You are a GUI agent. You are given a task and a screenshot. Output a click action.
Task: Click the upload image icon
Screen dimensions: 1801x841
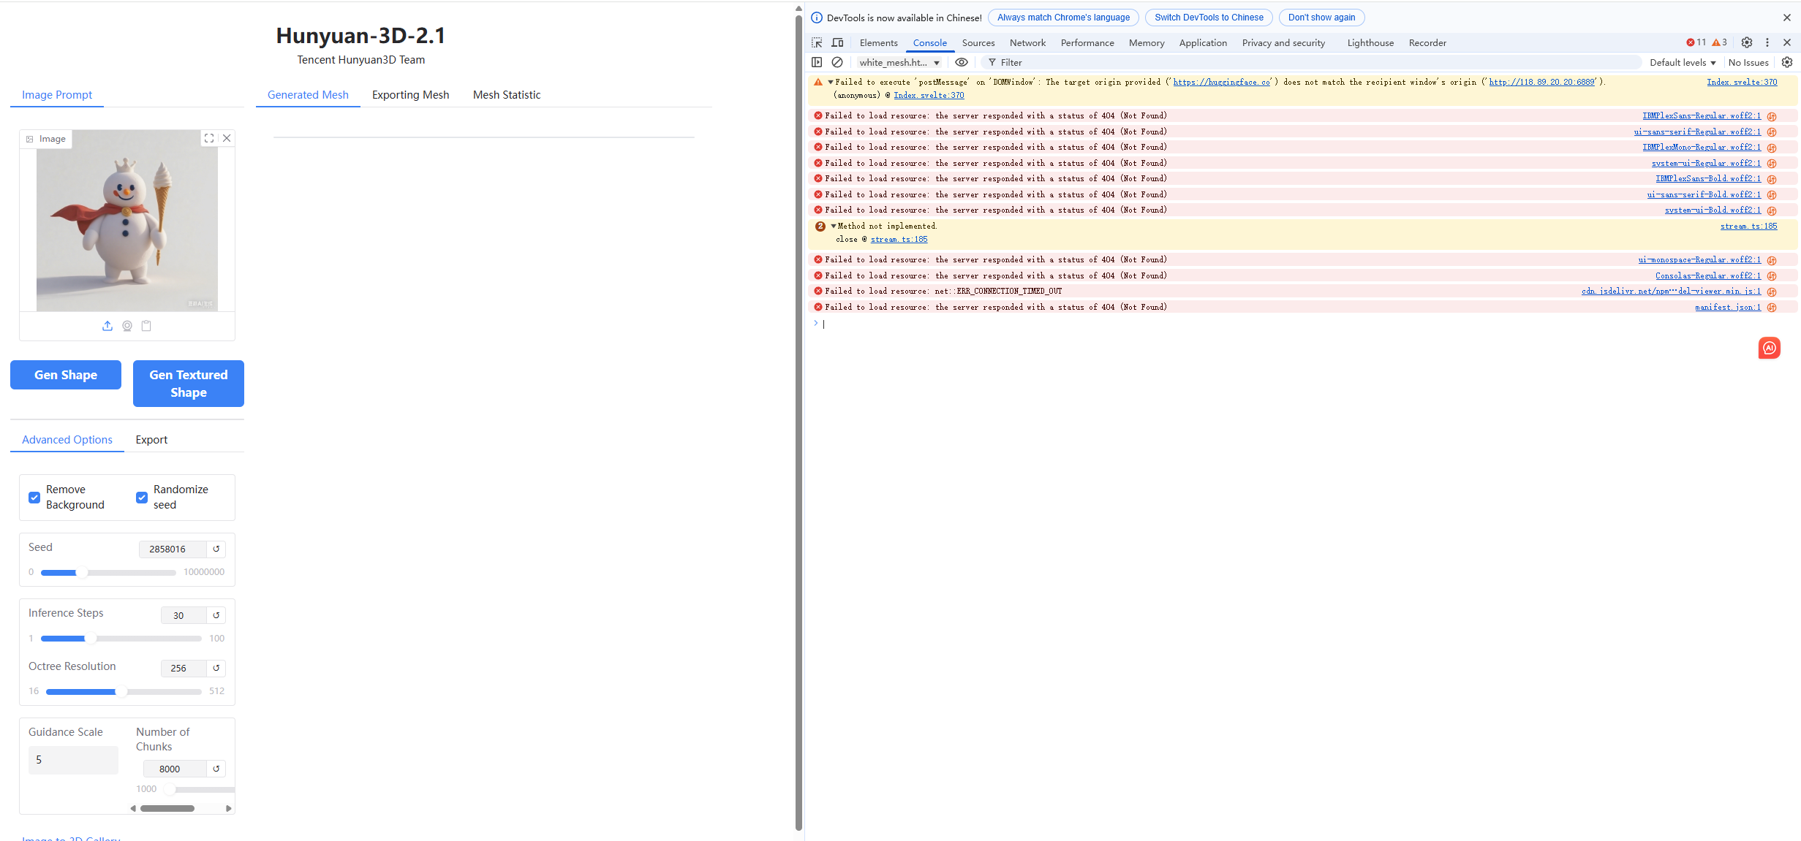tap(107, 326)
